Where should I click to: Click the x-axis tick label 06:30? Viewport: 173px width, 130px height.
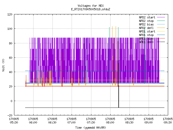tap(52, 123)
